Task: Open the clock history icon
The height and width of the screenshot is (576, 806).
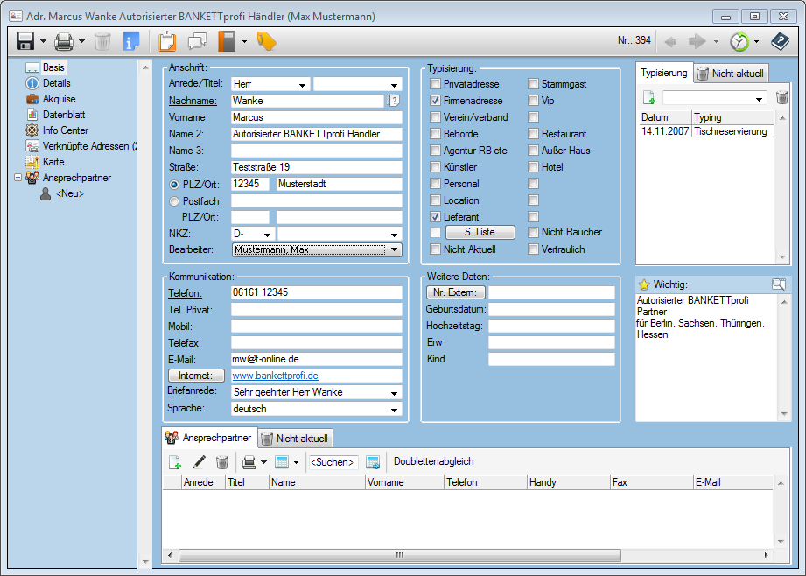Action: (739, 41)
